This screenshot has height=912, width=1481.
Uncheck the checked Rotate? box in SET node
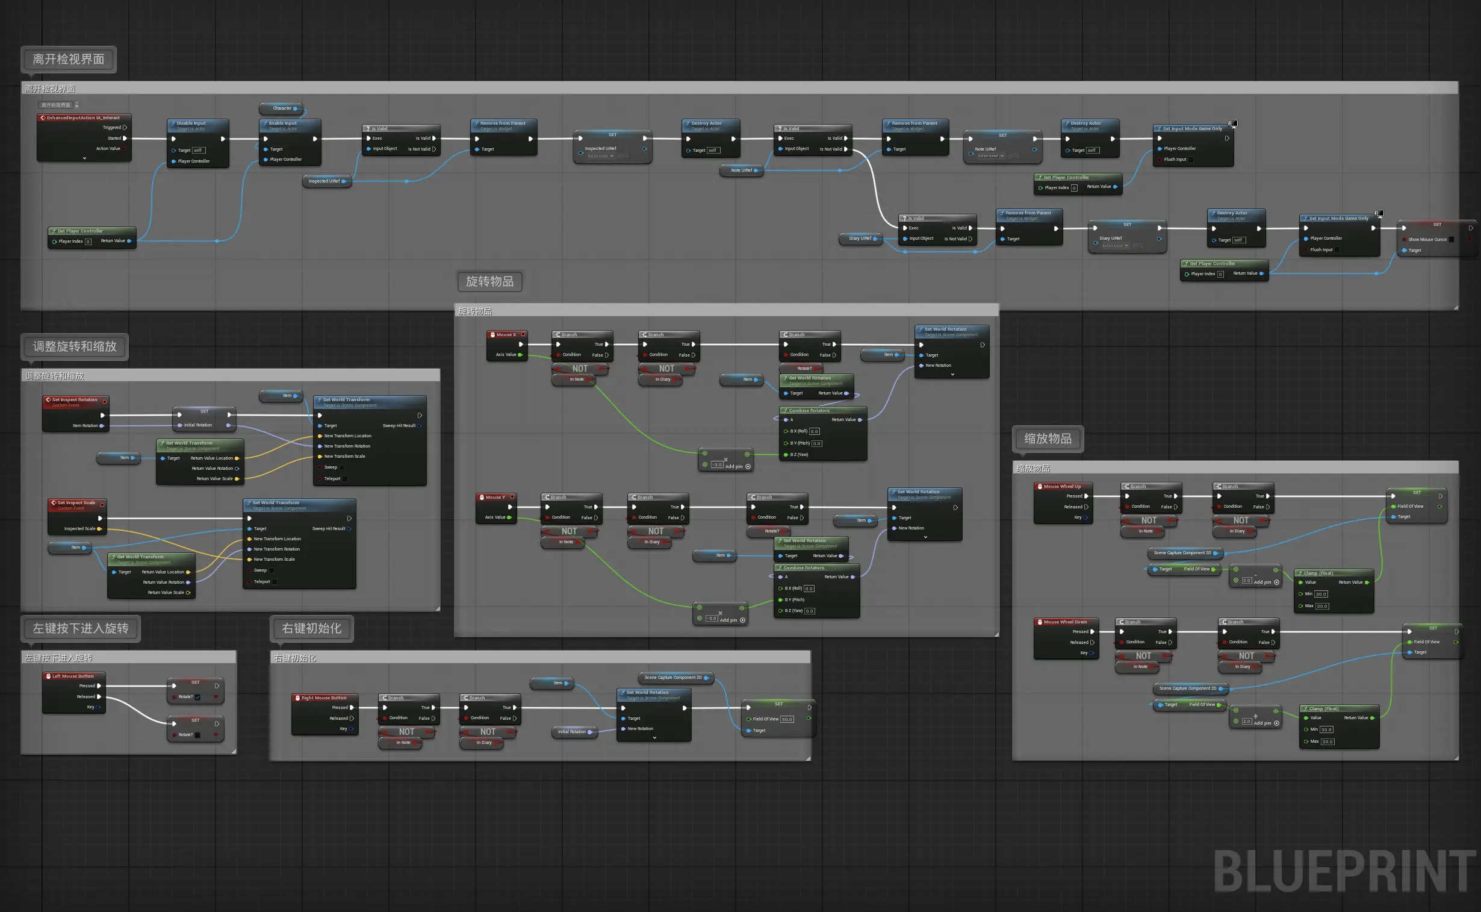click(197, 697)
